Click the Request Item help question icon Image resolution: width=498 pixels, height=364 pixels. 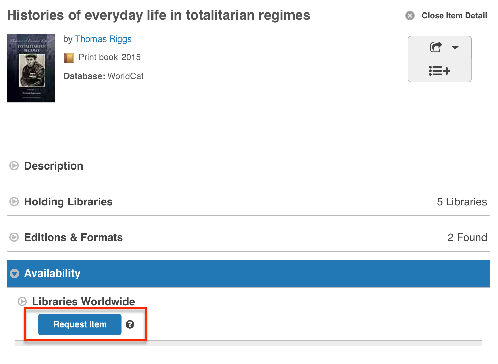[130, 324]
